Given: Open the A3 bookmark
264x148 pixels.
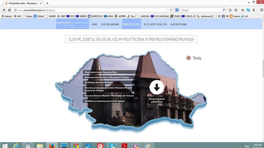Looking at the screenshot, I should pos(245,16).
